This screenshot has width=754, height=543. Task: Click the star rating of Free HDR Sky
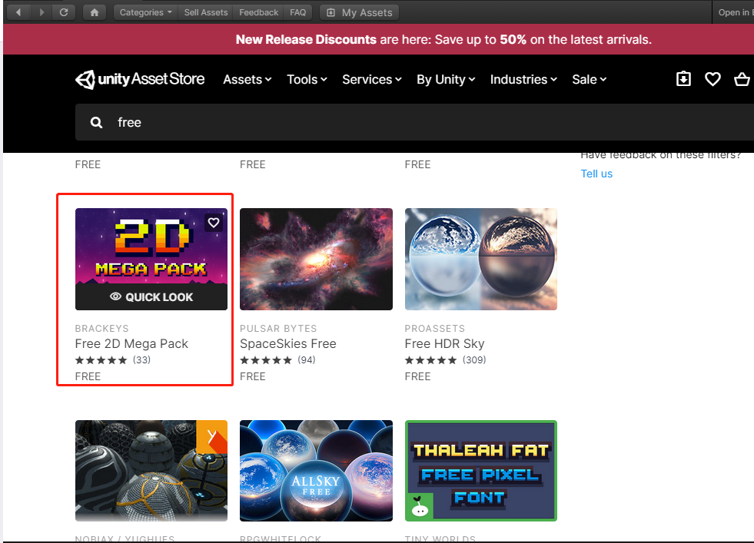(x=431, y=360)
